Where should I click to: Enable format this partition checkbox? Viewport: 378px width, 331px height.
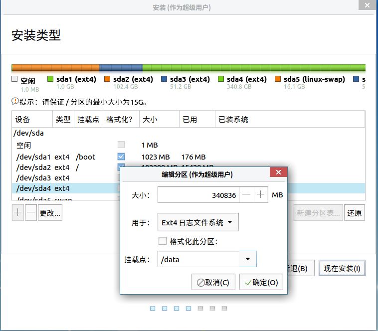163,241
